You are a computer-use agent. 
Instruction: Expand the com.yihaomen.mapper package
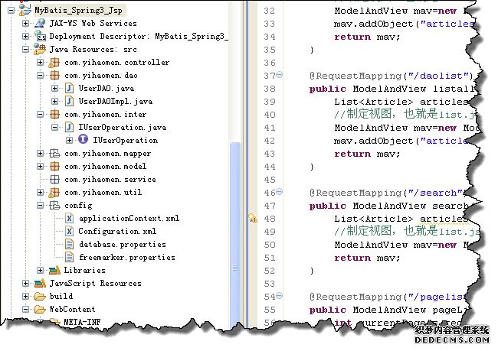[x=41, y=154]
